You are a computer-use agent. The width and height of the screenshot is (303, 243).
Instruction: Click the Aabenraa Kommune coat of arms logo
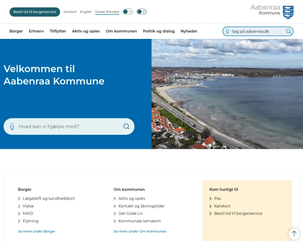(x=288, y=12)
